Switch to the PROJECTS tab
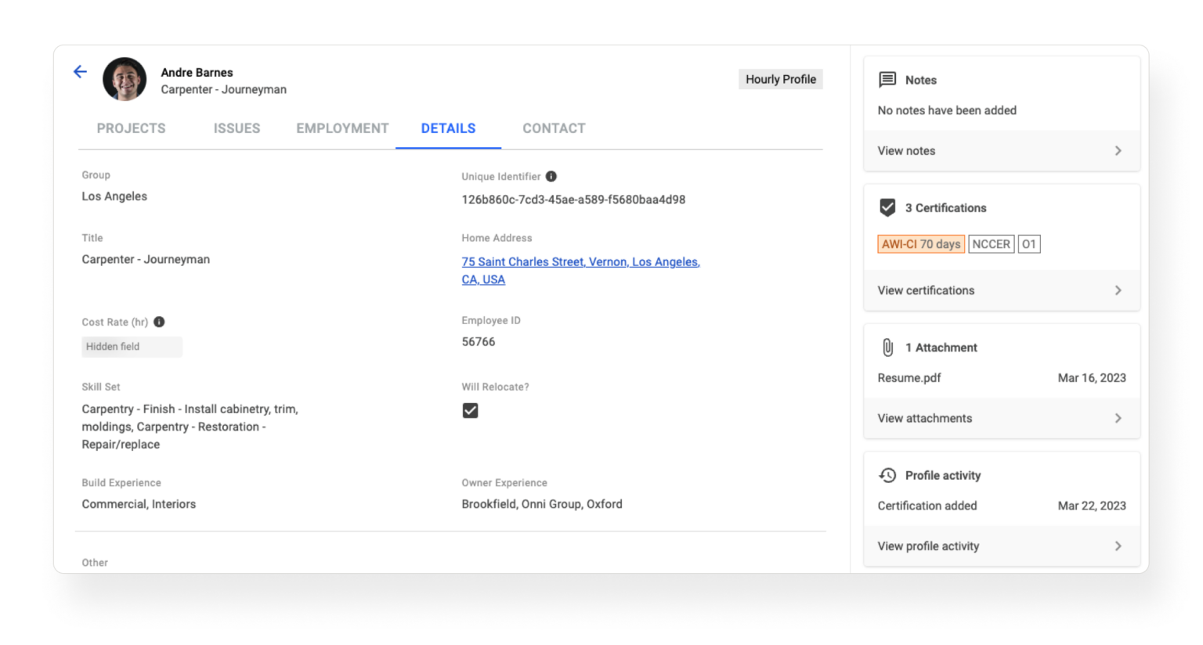 coord(131,128)
